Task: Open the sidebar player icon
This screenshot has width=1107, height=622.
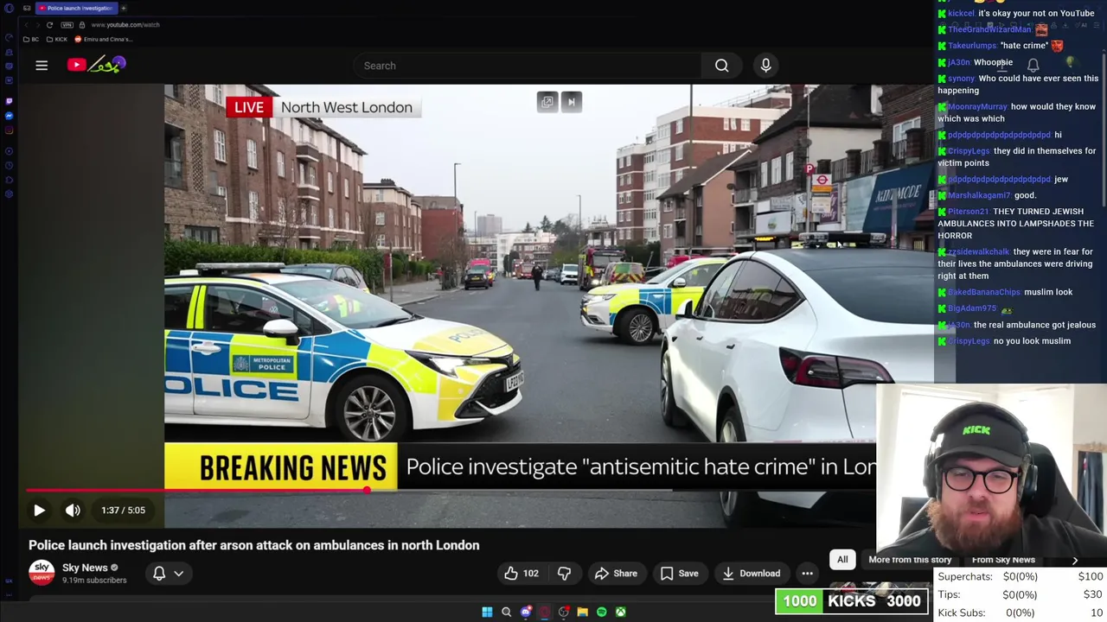Action: (9, 151)
